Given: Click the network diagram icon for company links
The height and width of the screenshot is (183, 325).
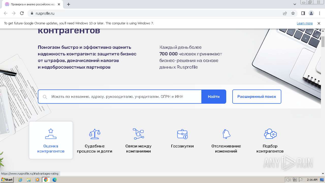Looking at the screenshot, I should pos(138,134).
